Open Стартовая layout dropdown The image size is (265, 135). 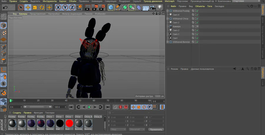(x=246, y=1)
